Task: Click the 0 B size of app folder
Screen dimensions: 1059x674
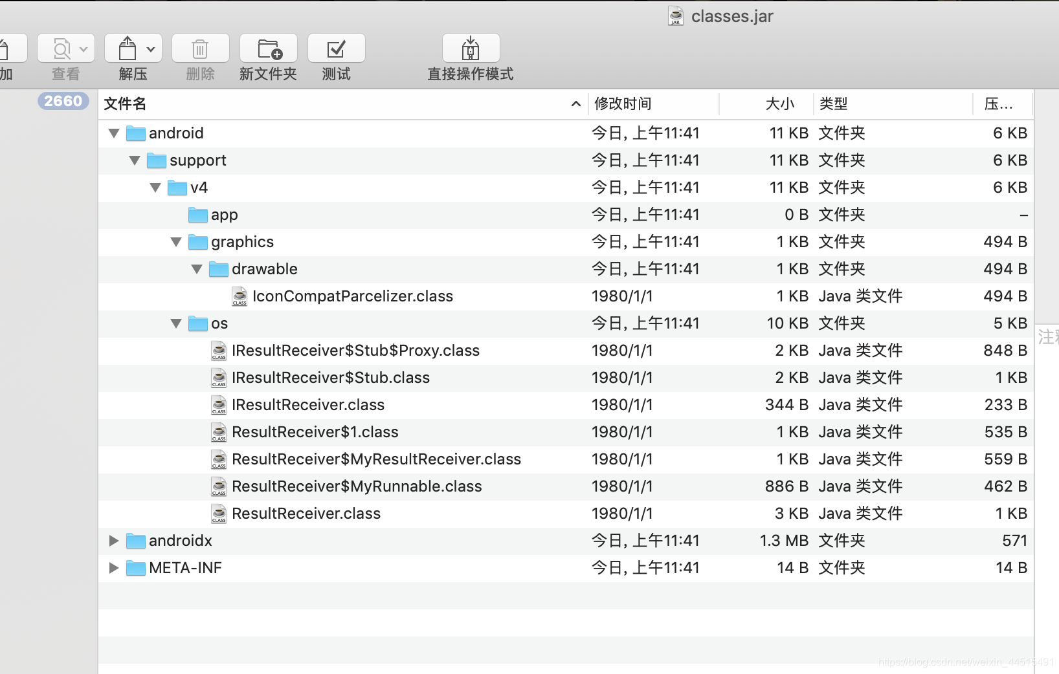Action: click(x=797, y=215)
